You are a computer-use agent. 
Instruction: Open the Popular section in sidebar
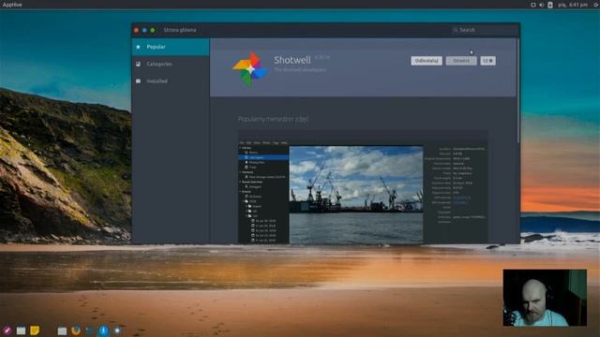click(171, 47)
